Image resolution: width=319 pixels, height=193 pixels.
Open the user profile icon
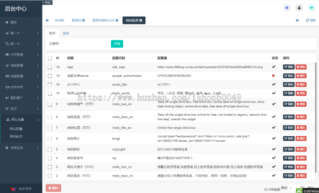point(299,8)
